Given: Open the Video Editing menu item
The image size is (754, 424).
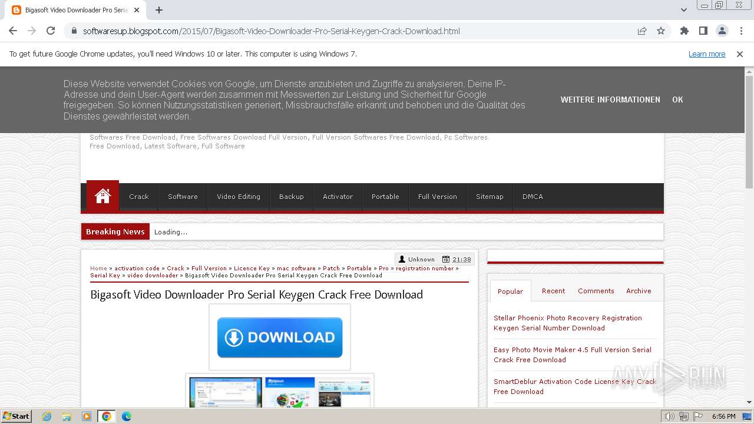Looking at the screenshot, I should (239, 197).
